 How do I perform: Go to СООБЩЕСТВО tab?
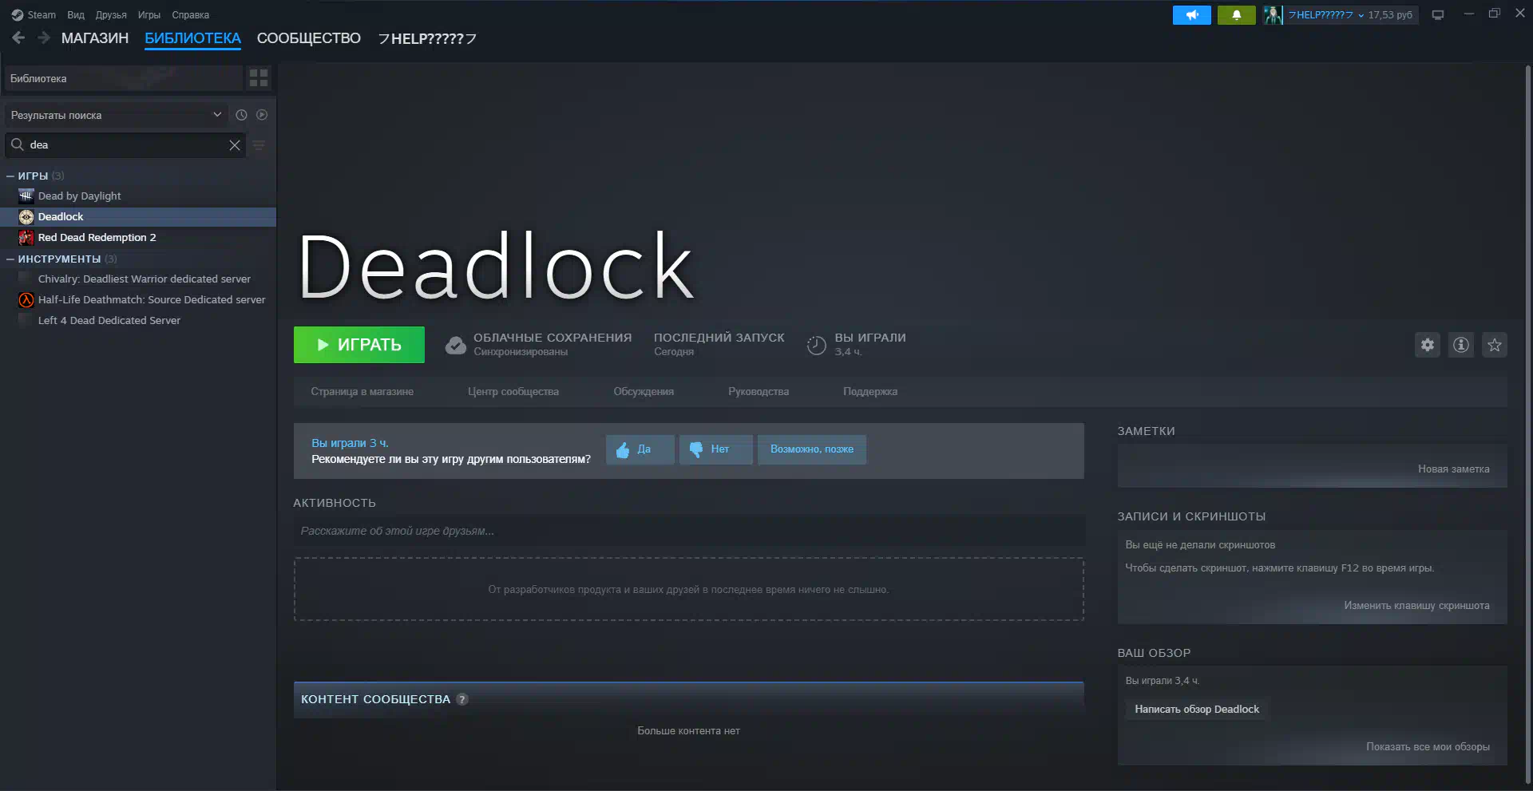coord(309,38)
